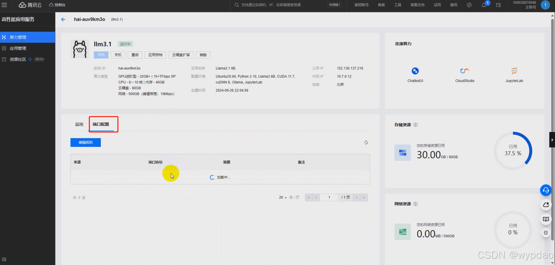The width and height of the screenshot is (555, 265).
Task: Collapse the sidebar with the bottom icon
Action: (x=4, y=259)
